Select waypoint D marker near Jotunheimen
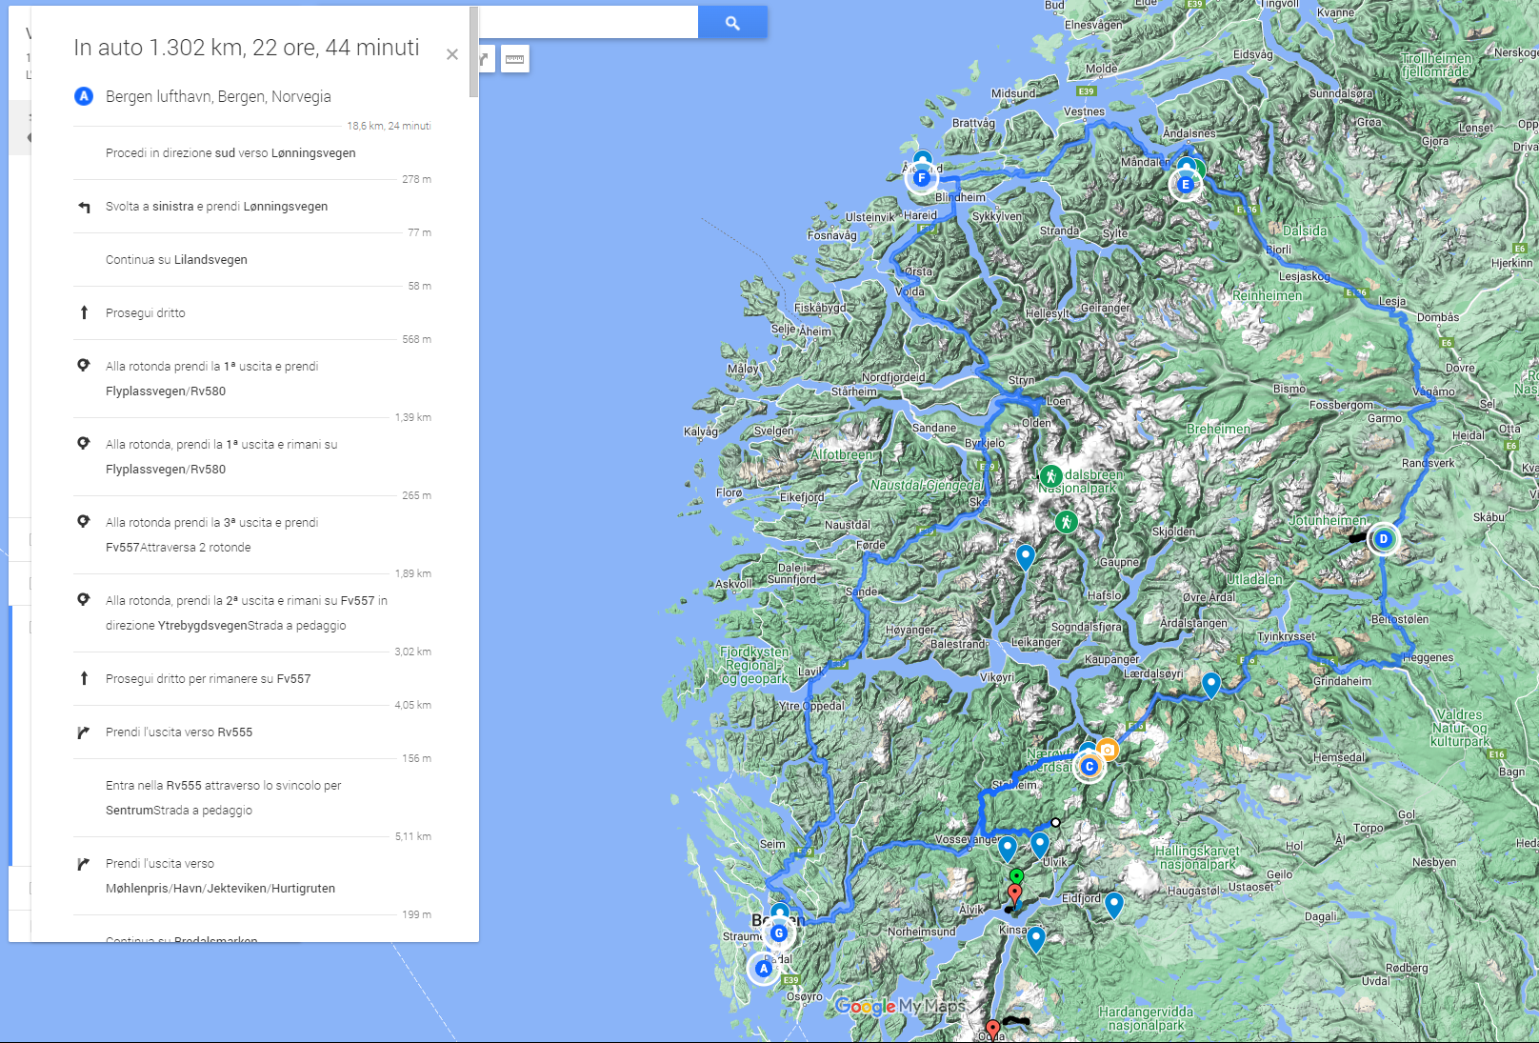 point(1384,539)
